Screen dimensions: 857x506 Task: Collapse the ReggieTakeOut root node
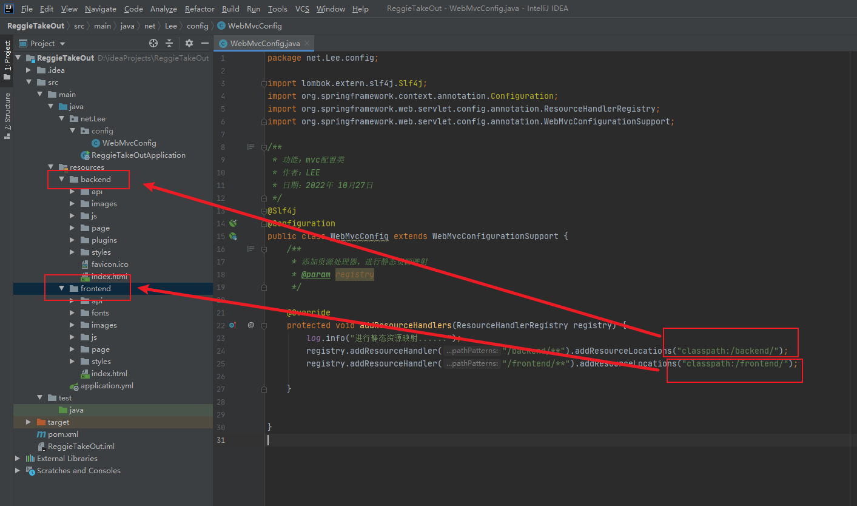tap(18, 58)
